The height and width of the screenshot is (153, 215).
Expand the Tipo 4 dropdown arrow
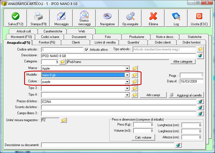pyautogui.click(x=127, y=95)
